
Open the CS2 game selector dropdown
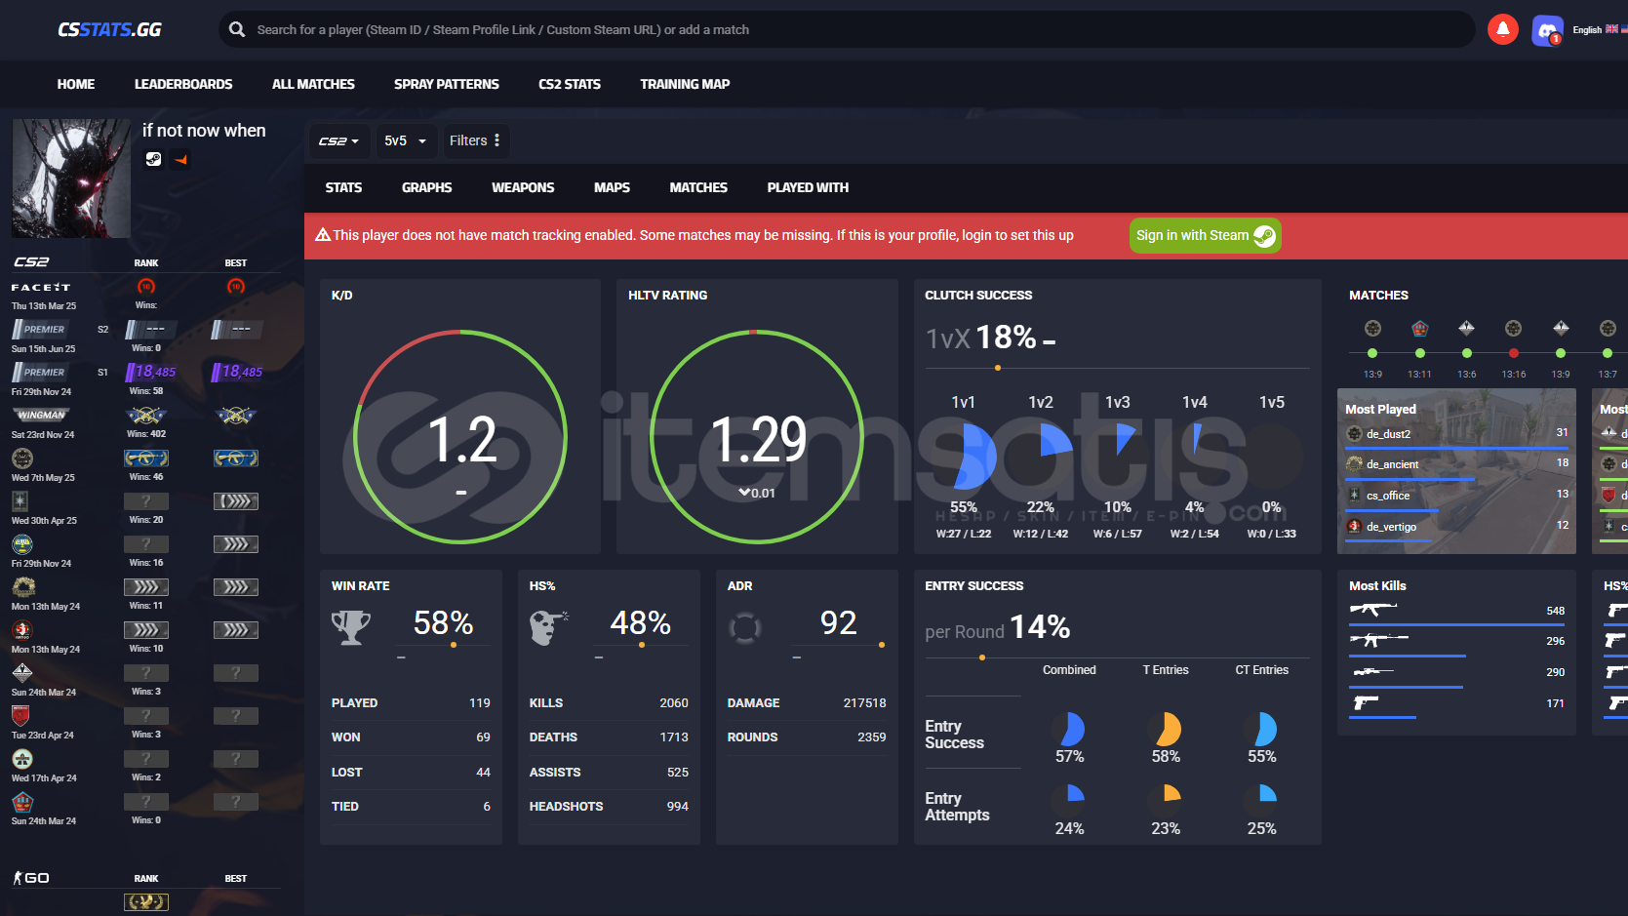(339, 140)
